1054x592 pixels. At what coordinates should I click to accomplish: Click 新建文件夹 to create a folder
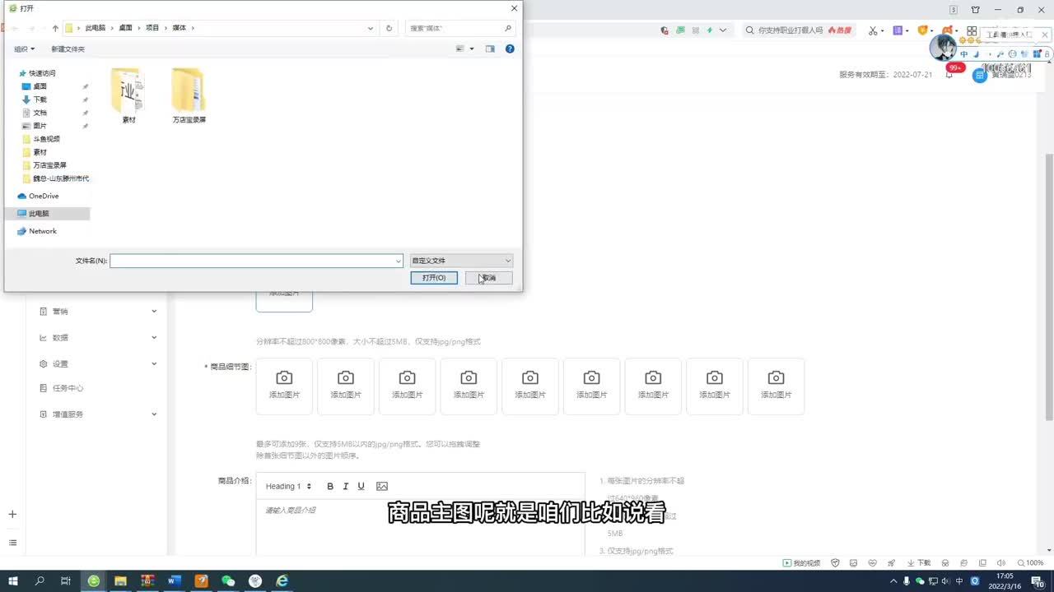click(x=68, y=49)
